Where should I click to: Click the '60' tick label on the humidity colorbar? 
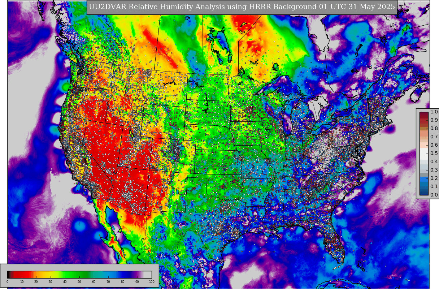94,282
